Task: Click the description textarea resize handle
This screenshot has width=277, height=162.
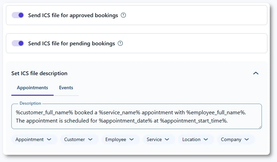Action: point(260,127)
